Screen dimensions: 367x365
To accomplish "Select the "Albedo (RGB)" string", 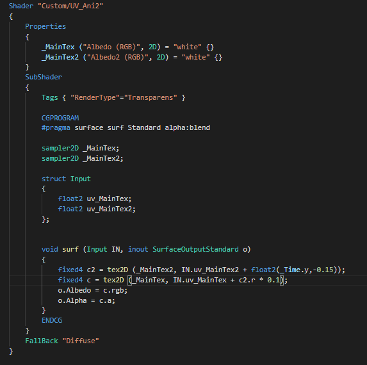I will click(111, 47).
